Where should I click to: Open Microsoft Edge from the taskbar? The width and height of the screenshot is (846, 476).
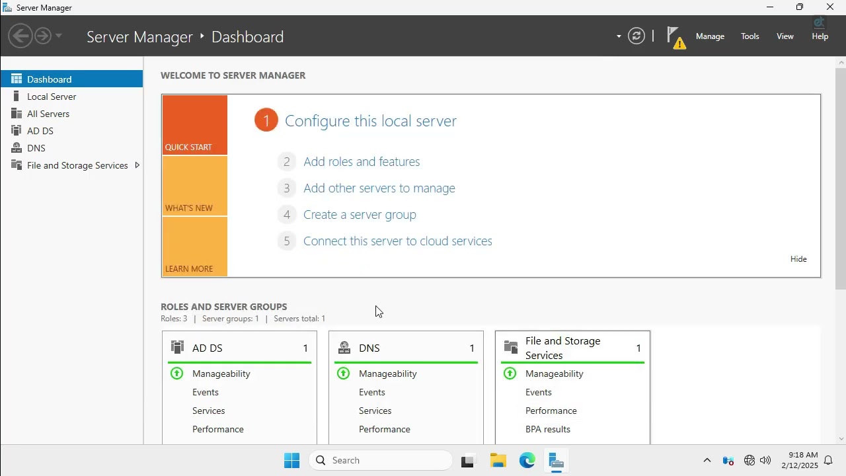[527, 460]
